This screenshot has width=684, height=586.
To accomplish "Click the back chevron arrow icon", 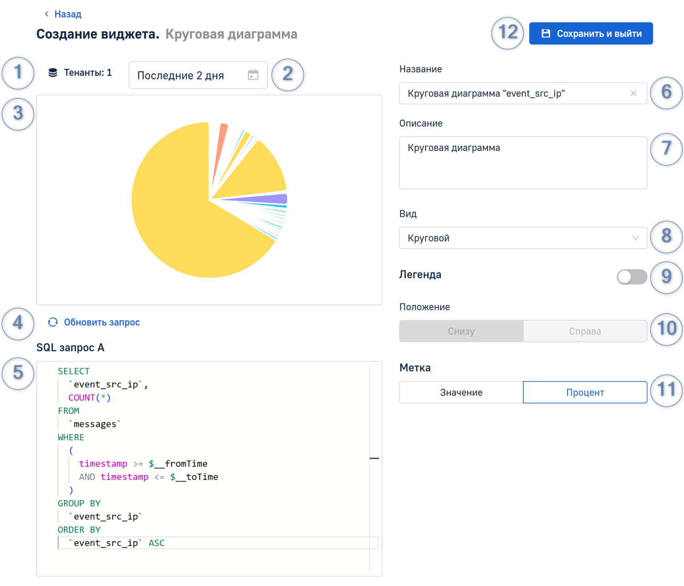I will [x=46, y=14].
